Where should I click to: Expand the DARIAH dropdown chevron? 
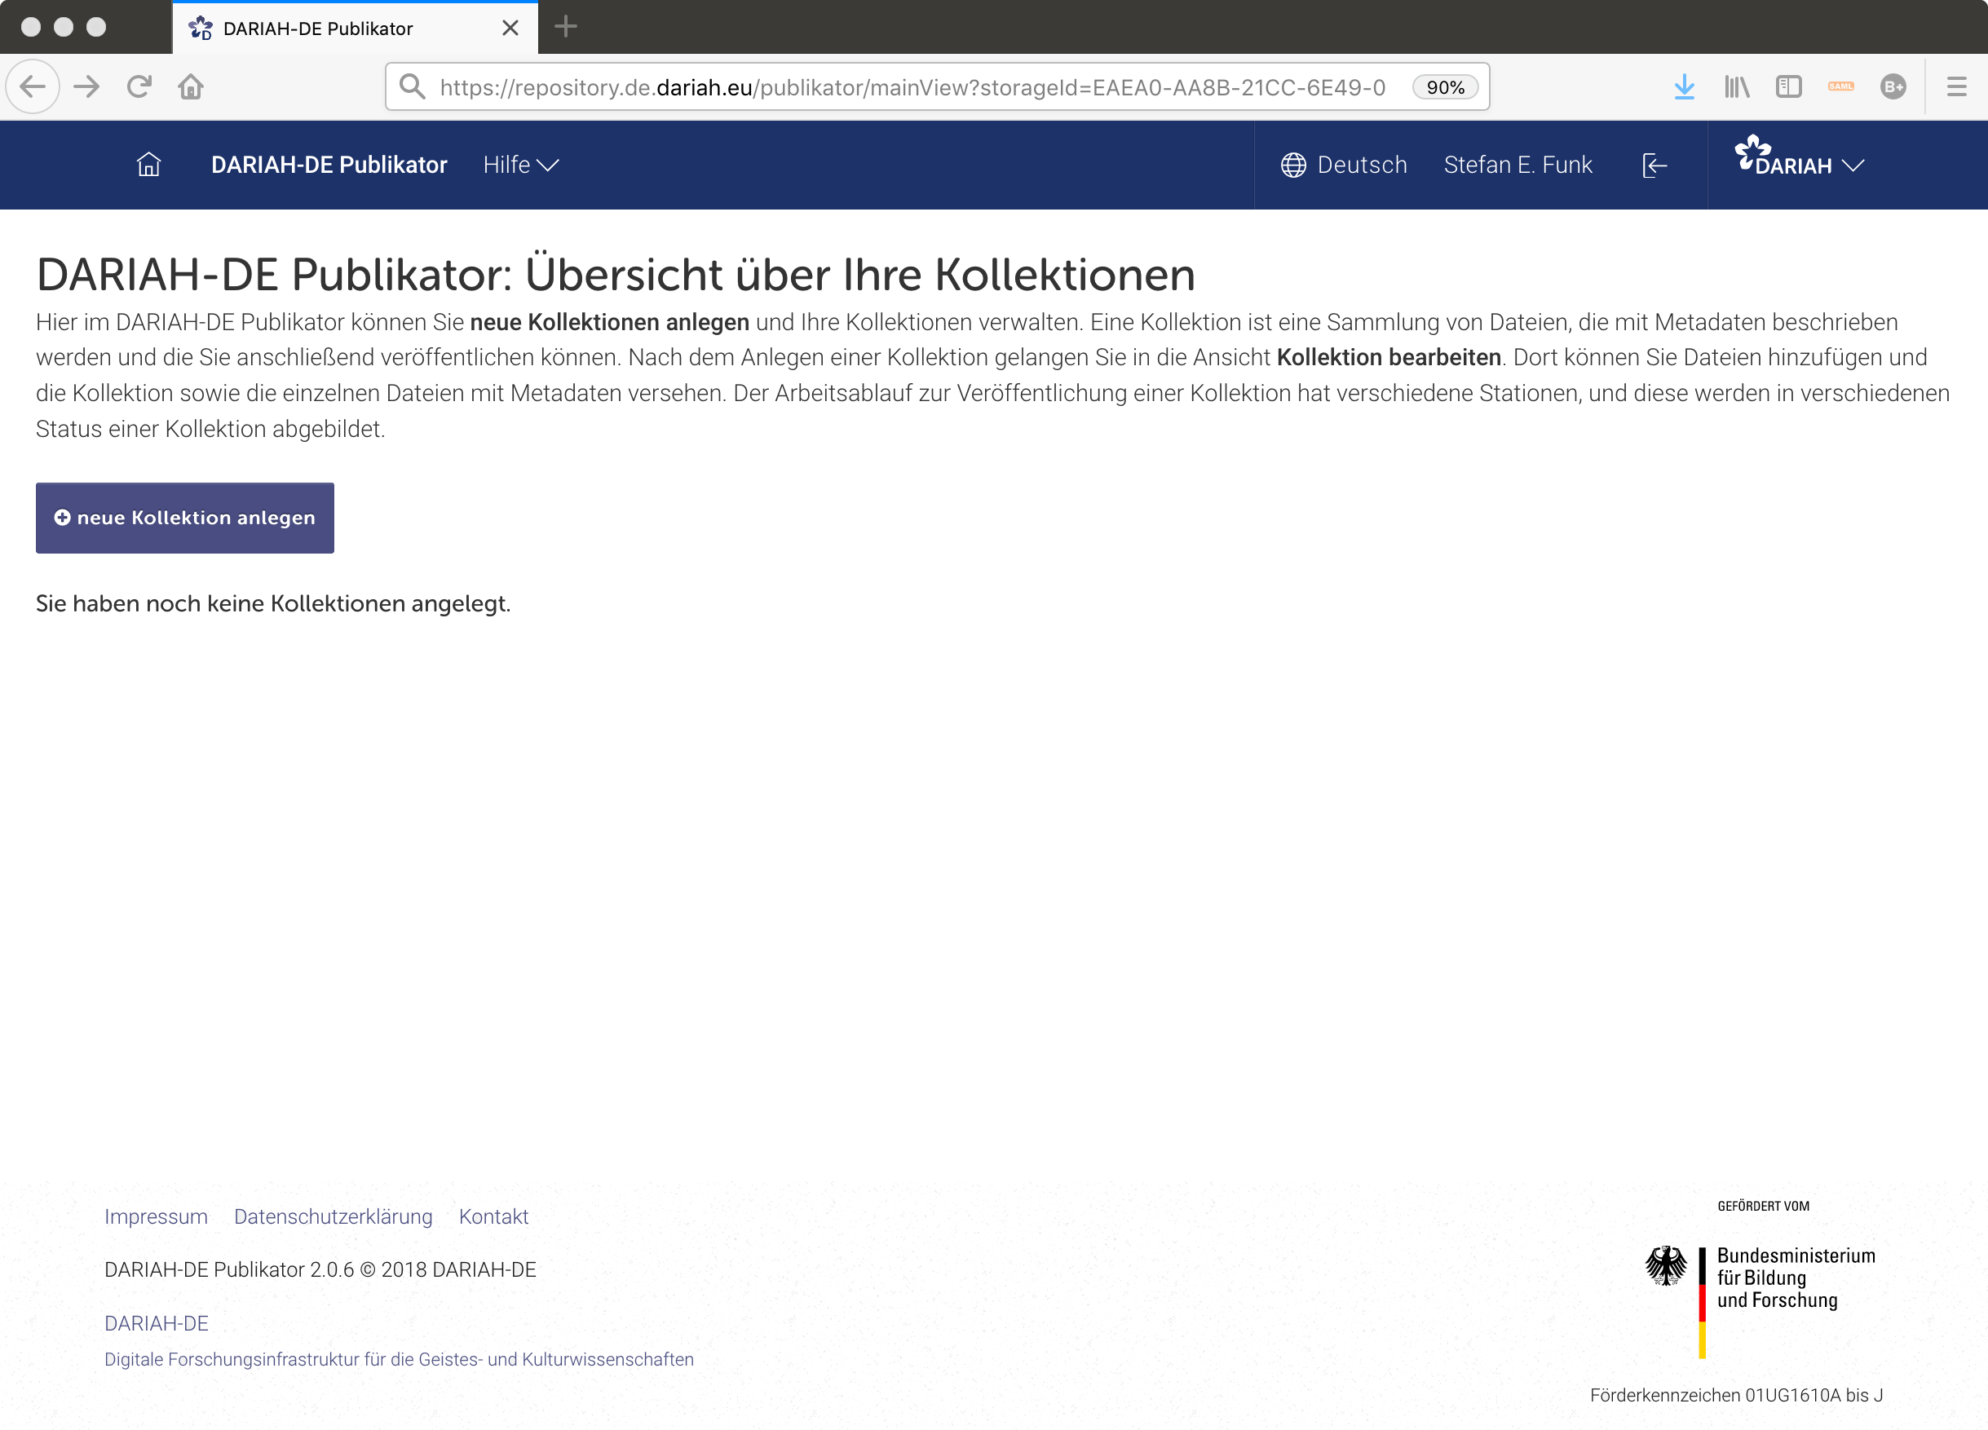click(1853, 166)
